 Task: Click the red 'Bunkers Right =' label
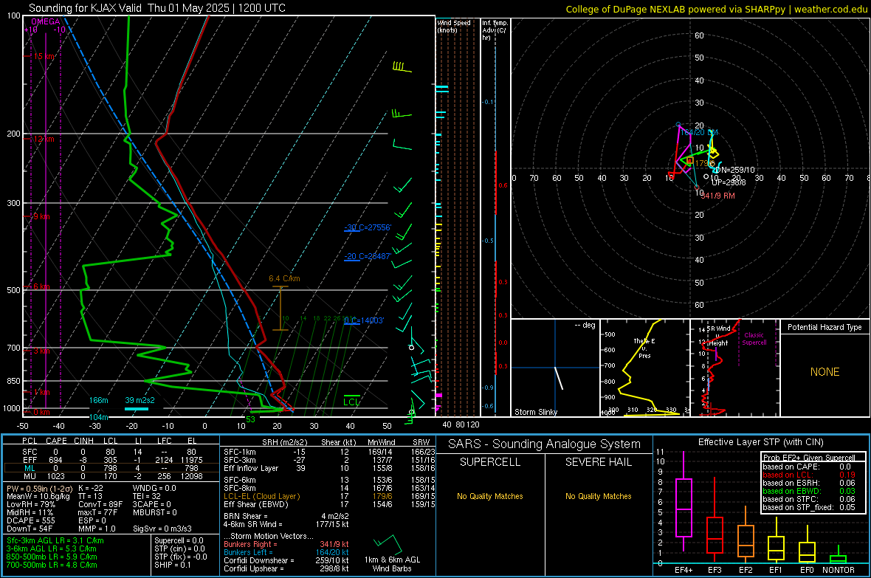[250, 544]
